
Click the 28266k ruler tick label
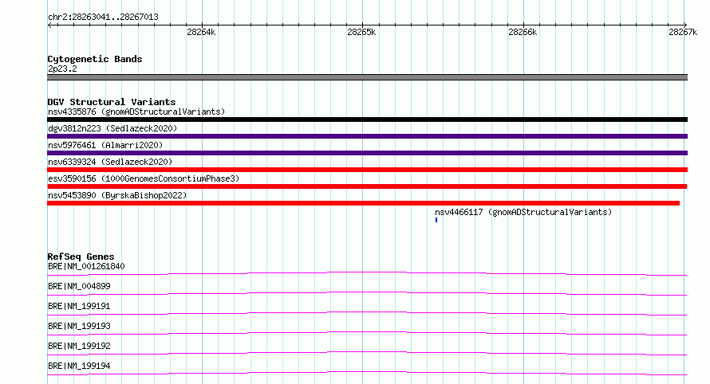point(523,32)
